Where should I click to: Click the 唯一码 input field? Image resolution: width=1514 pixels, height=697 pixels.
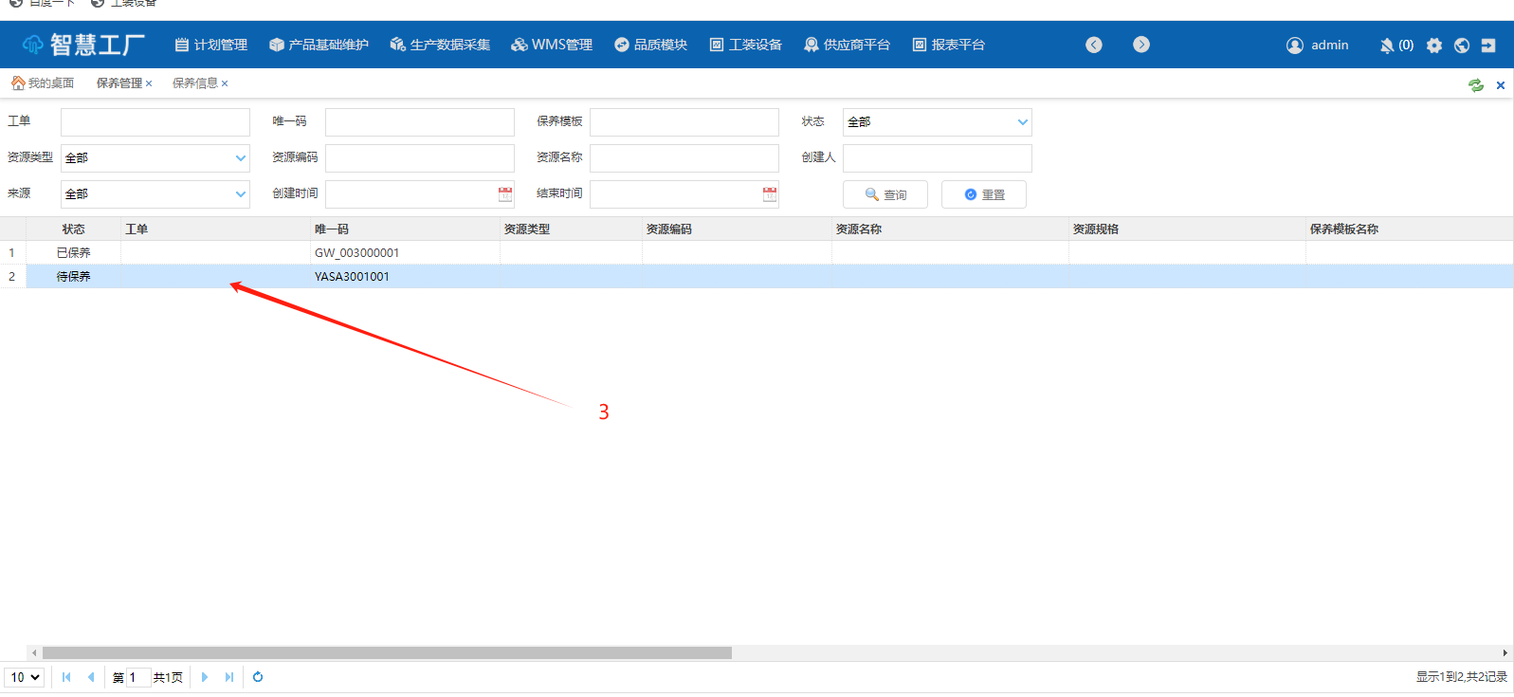(x=419, y=122)
